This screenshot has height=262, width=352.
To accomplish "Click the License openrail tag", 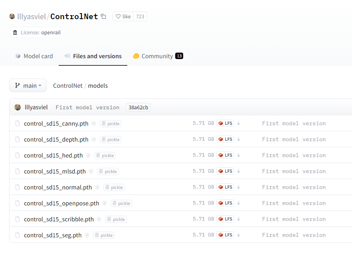I will [37, 33].
